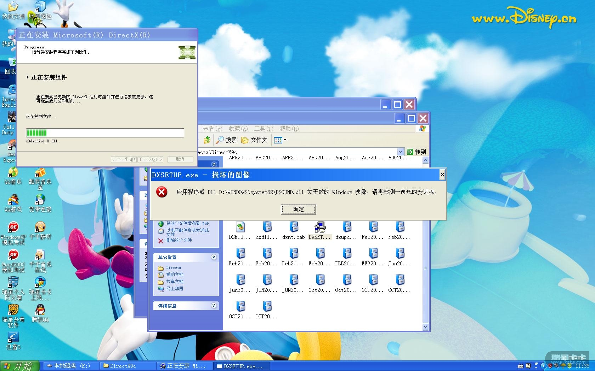
Task: Click the 搜索 toolbar button
Action: [226, 140]
